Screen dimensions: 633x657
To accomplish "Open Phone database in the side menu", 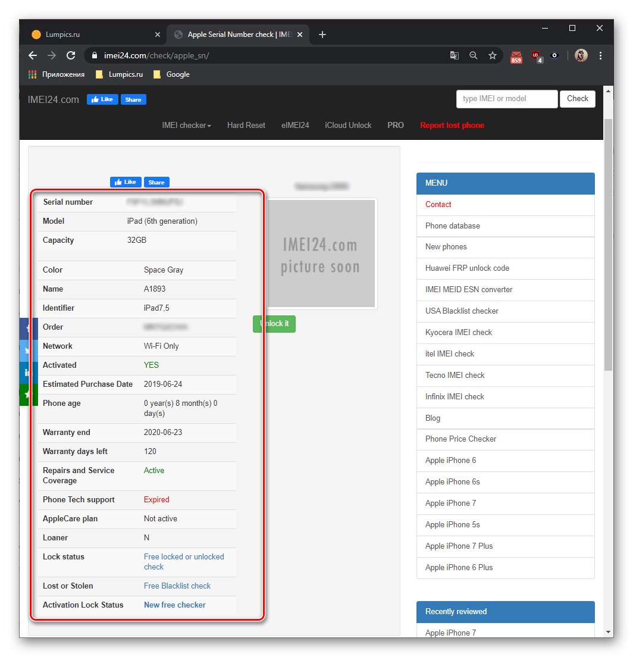I will (x=505, y=226).
